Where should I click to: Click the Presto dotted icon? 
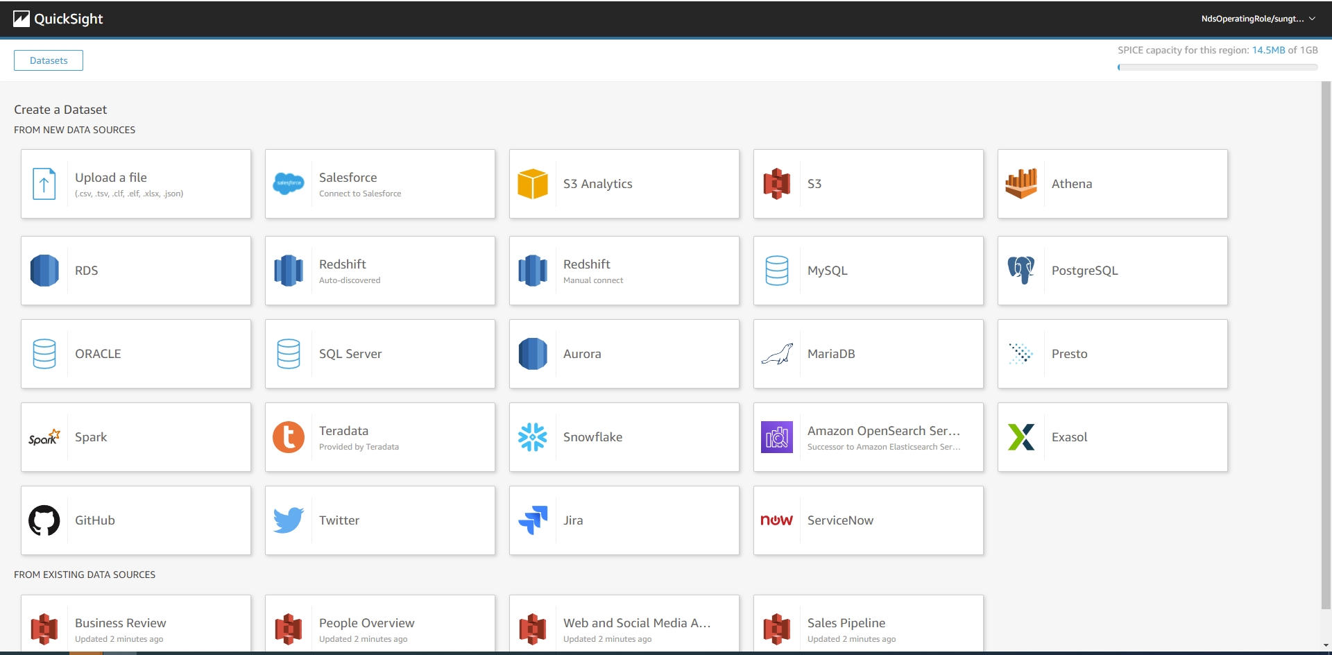coord(1021,354)
